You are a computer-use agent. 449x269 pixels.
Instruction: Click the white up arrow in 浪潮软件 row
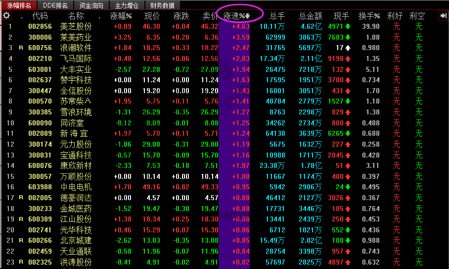coord(348,48)
